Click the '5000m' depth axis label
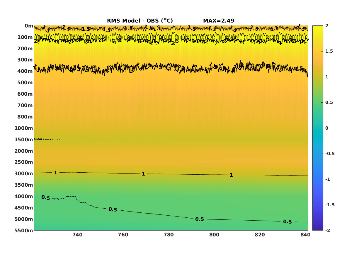The height and width of the screenshot is (256, 342). 24,219
